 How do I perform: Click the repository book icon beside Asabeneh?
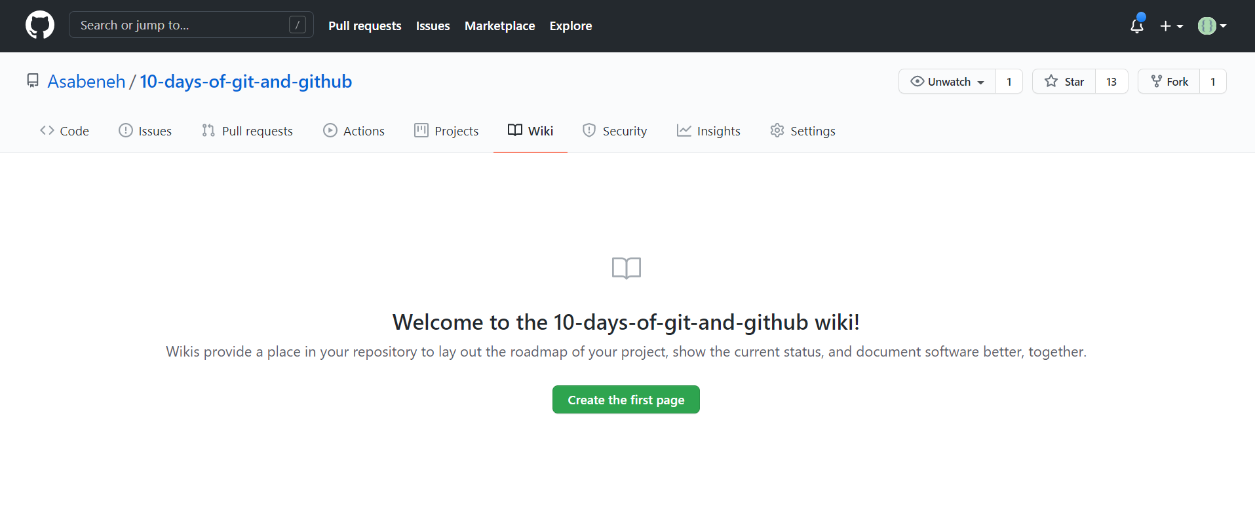coord(33,81)
